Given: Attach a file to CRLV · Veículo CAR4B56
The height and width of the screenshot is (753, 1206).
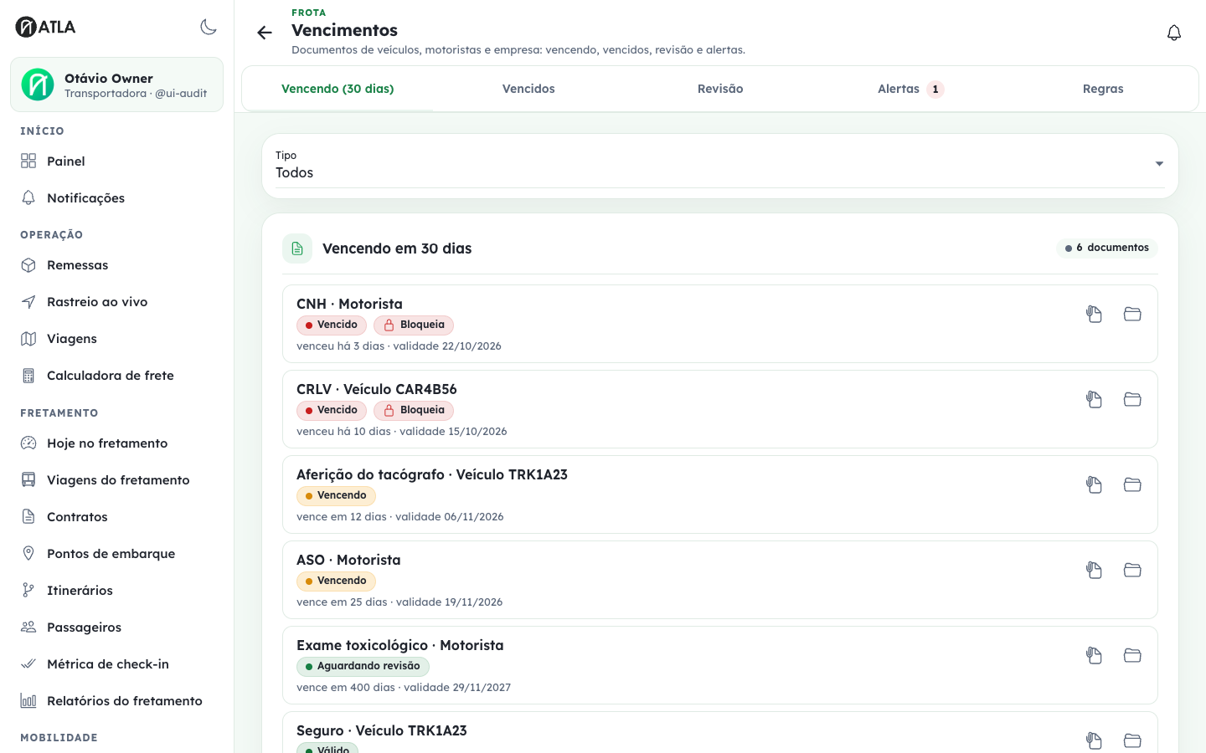Looking at the screenshot, I should pyautogui.click(x=1094, y=399).
